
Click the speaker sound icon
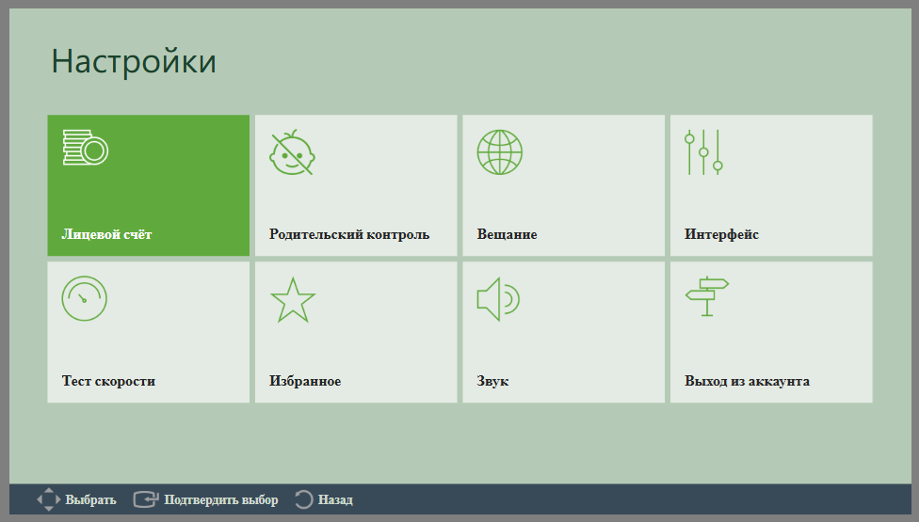(498, 299)
